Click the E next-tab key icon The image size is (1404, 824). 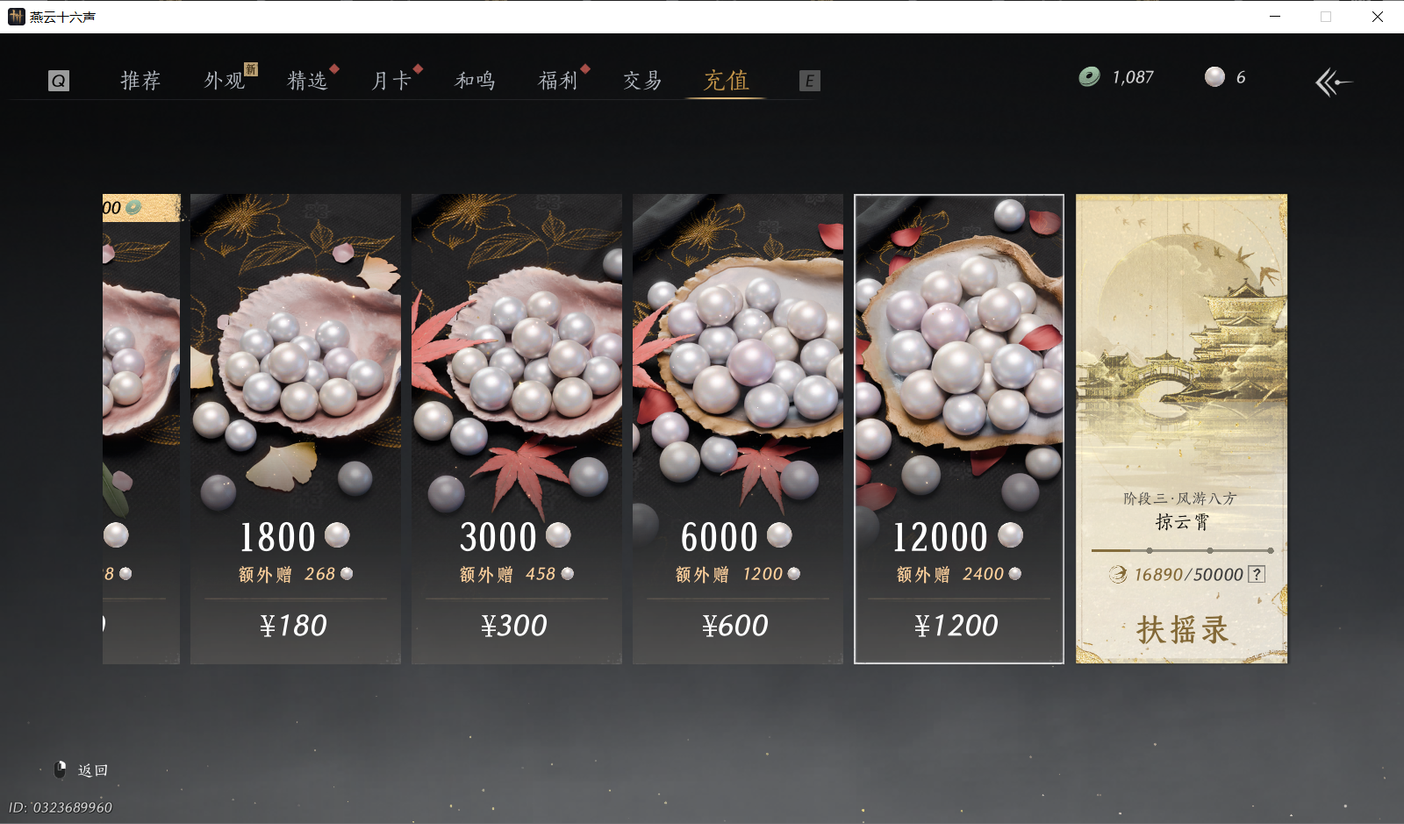(x=809, y=81)
